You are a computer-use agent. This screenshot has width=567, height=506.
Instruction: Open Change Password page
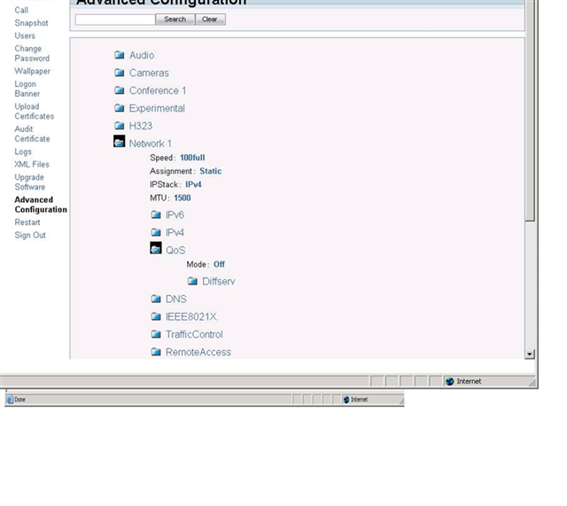point(32,53)
